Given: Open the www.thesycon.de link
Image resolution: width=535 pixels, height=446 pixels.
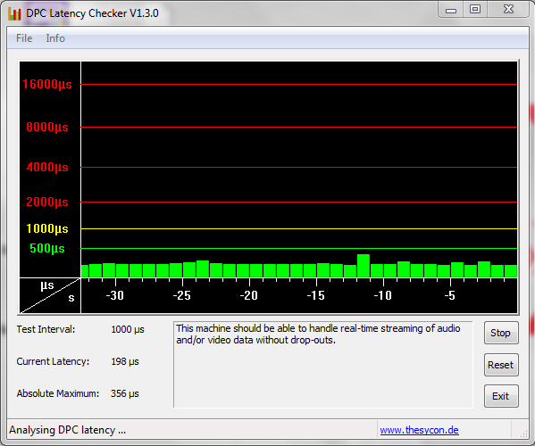Looking at the screenshot, I should (419, 430).
